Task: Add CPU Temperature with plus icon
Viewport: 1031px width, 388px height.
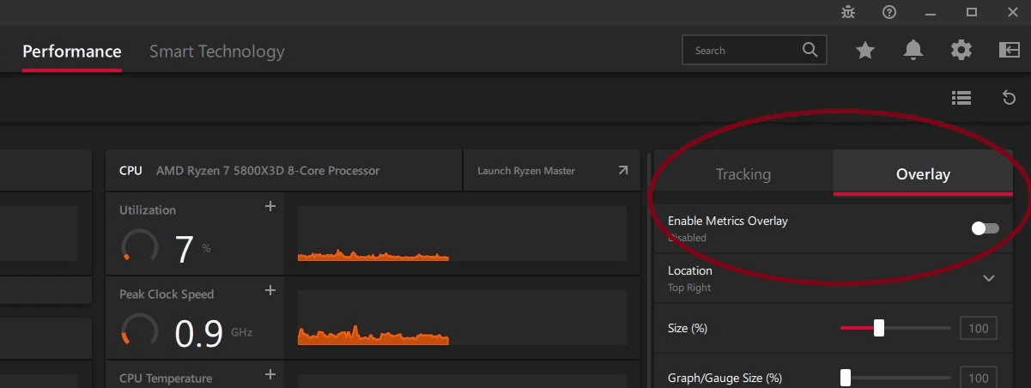Action: click(270, 374)
